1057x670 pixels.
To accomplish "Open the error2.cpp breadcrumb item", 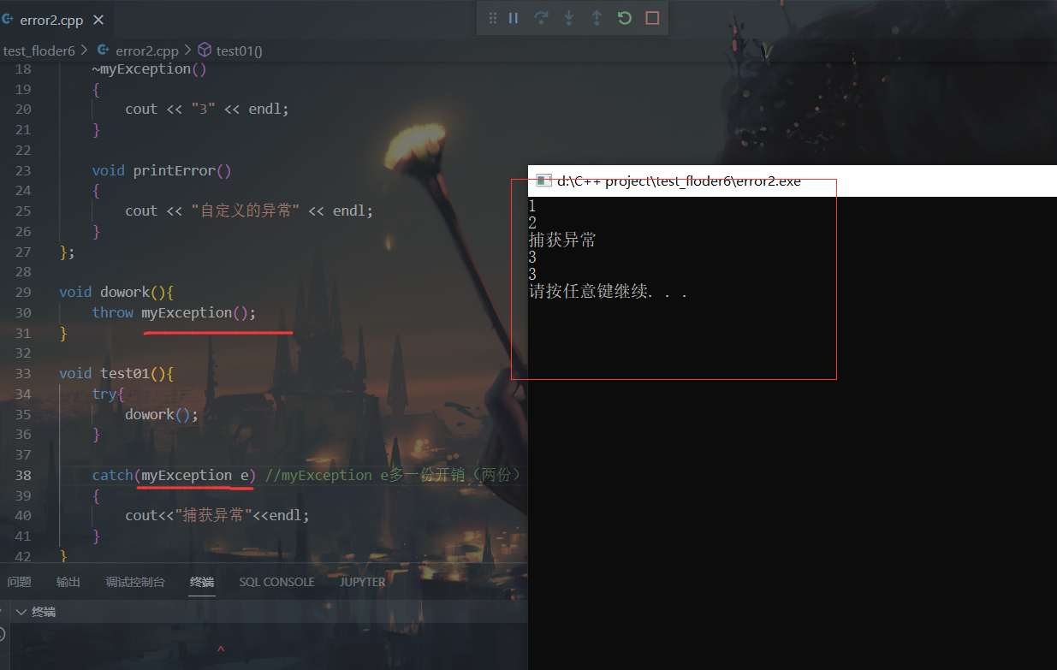I will pos(146,50).
